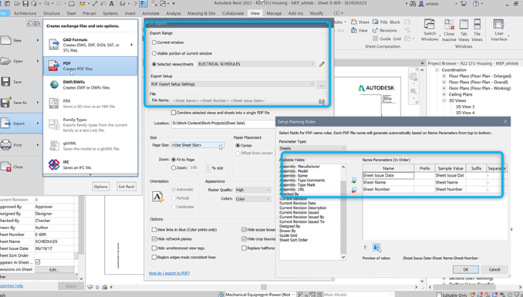Open ELECTRICAL SCHEDULES view set dropdown

coord(256,64)
